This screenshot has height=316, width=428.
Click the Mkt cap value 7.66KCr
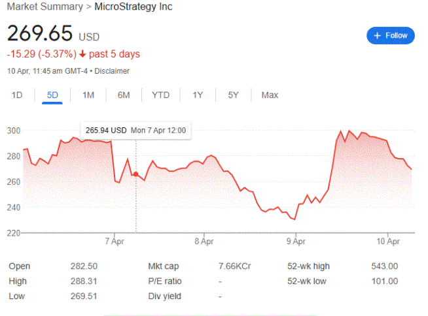(x=234, y=266)
